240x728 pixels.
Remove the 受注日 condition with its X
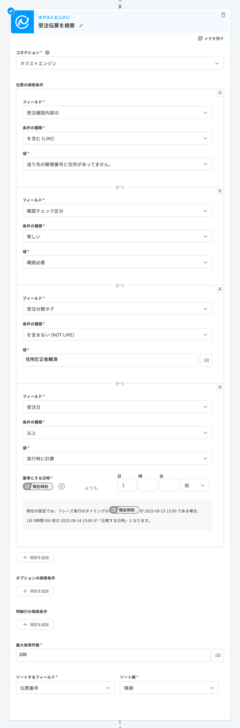220,387
